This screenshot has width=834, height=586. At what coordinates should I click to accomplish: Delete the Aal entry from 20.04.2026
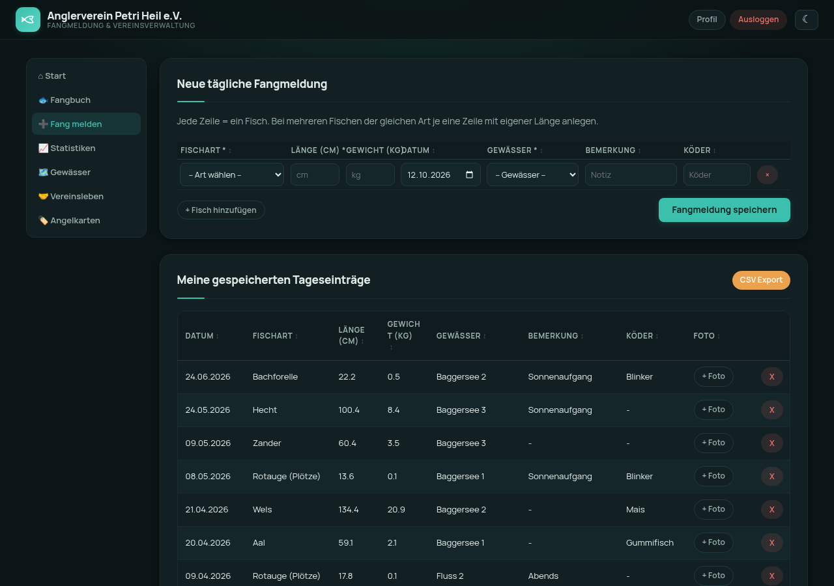(x=772, y=542)
